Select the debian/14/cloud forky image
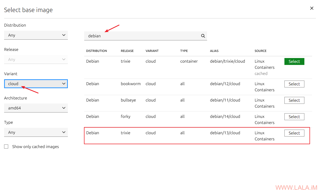Viewport: 320px width, 192px height. click(294, 117)
